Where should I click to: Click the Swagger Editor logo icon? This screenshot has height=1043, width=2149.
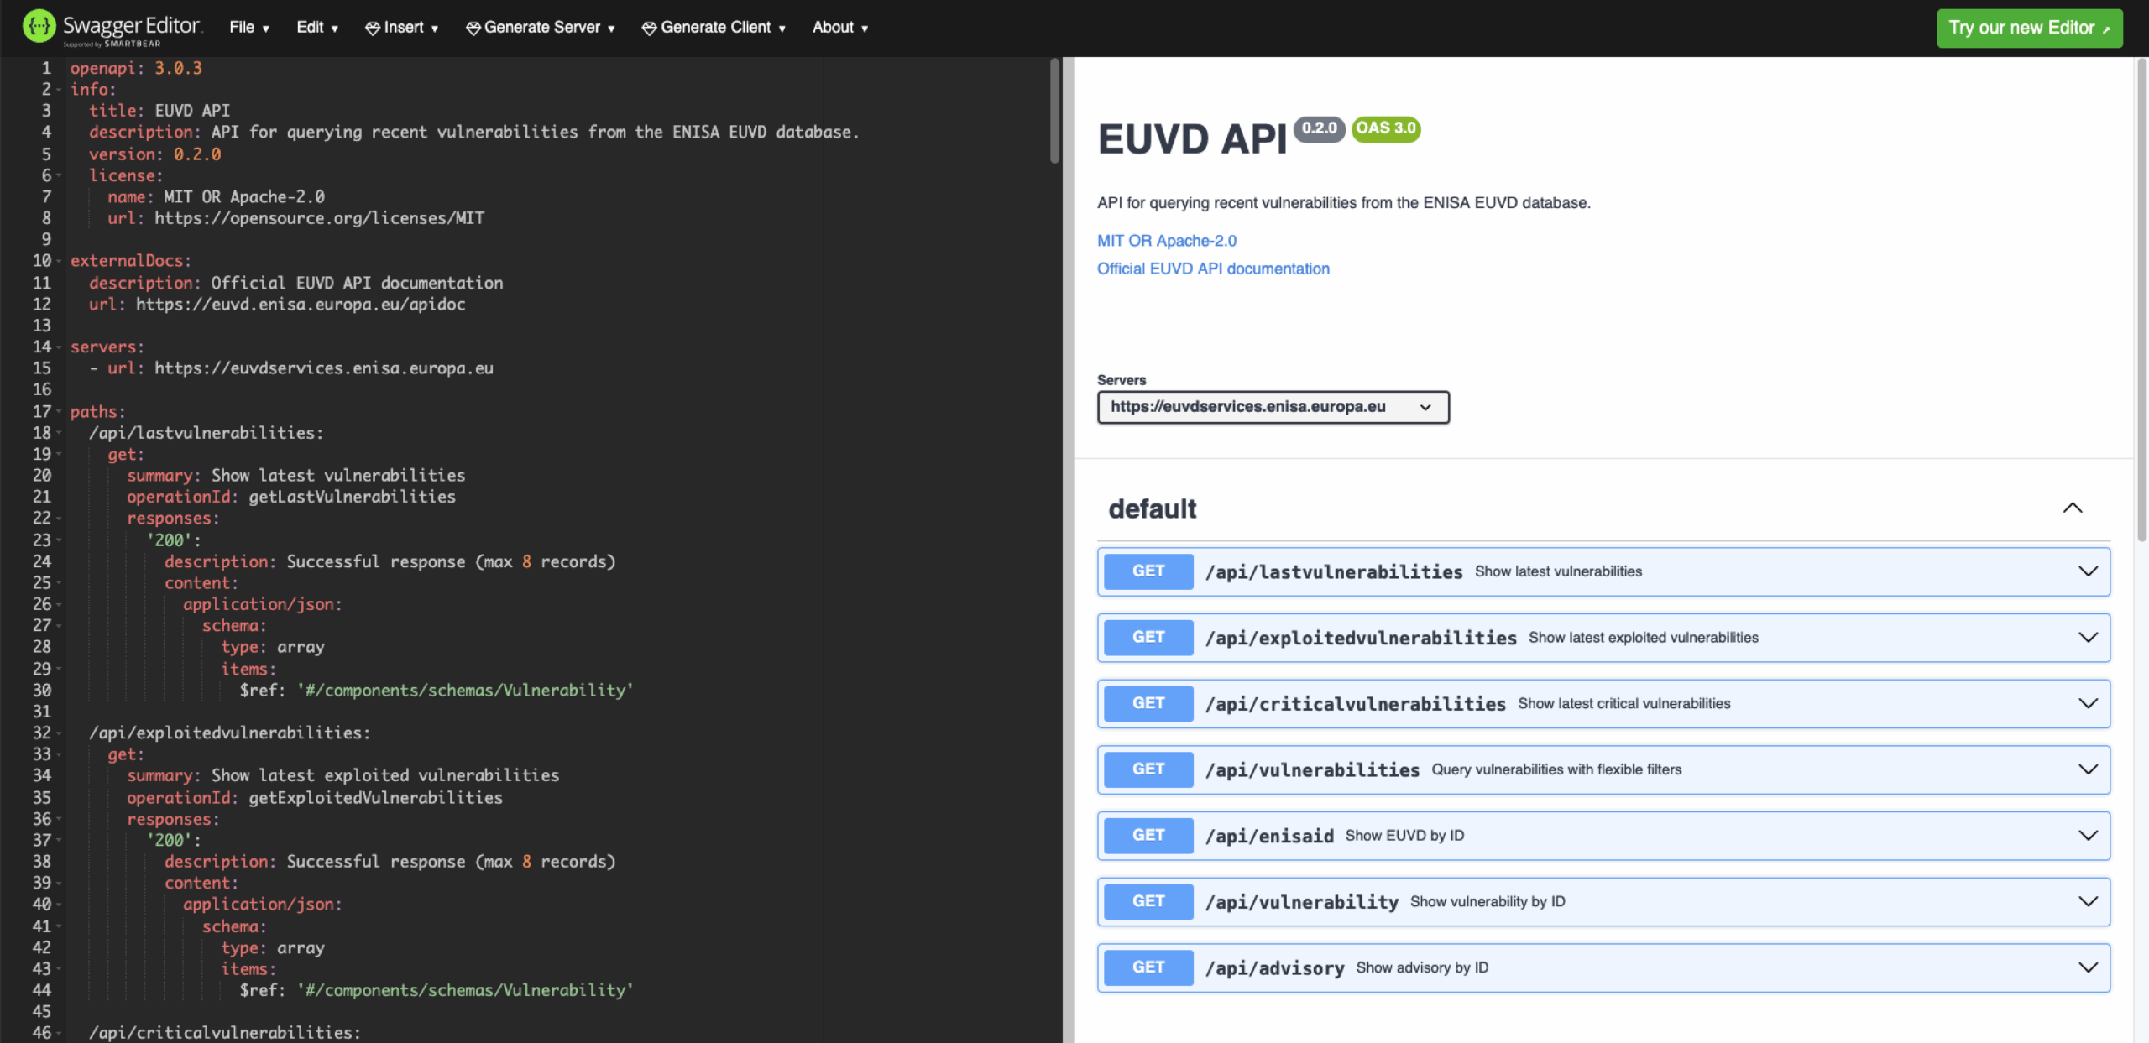[x=39, y=26]
